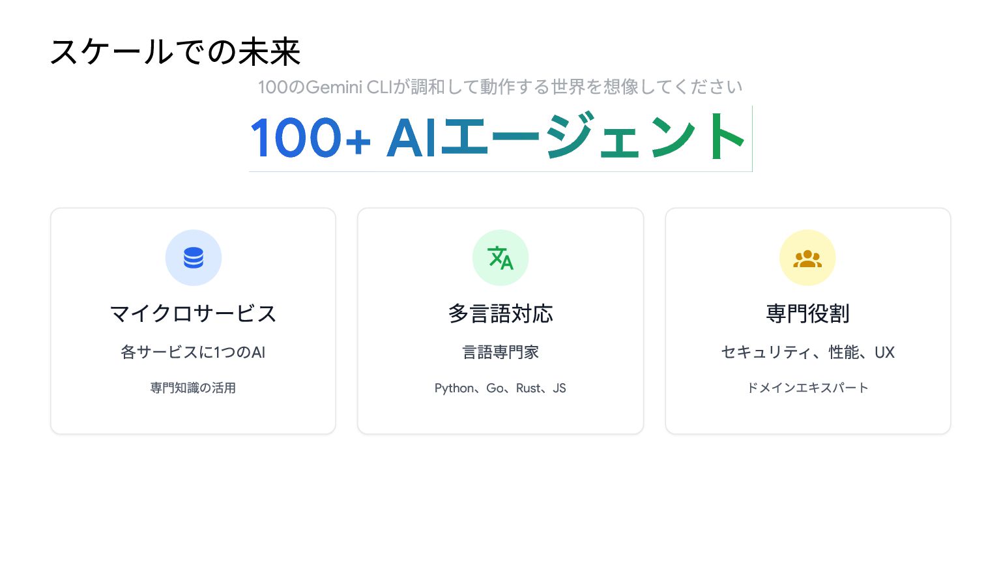Click the 専門役割 card heading
This screenshot has width=1001, height=563.
[x=807, y=313]
